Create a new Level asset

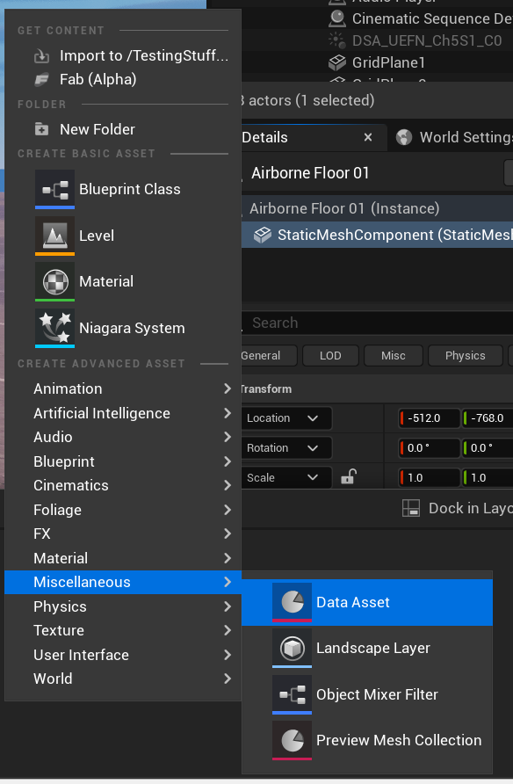click(123, 236)
